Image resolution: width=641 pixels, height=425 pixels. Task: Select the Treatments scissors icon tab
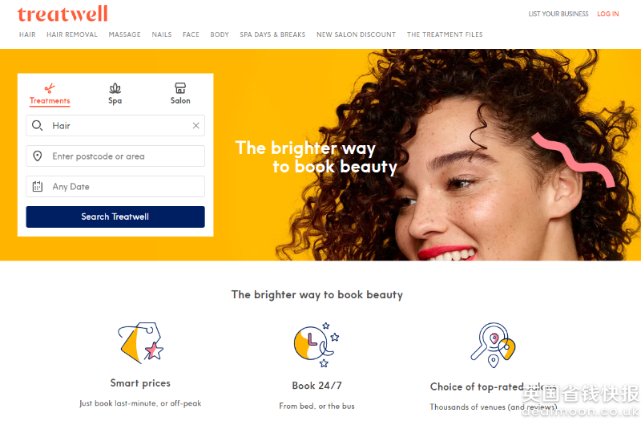(x=50, y=88)
